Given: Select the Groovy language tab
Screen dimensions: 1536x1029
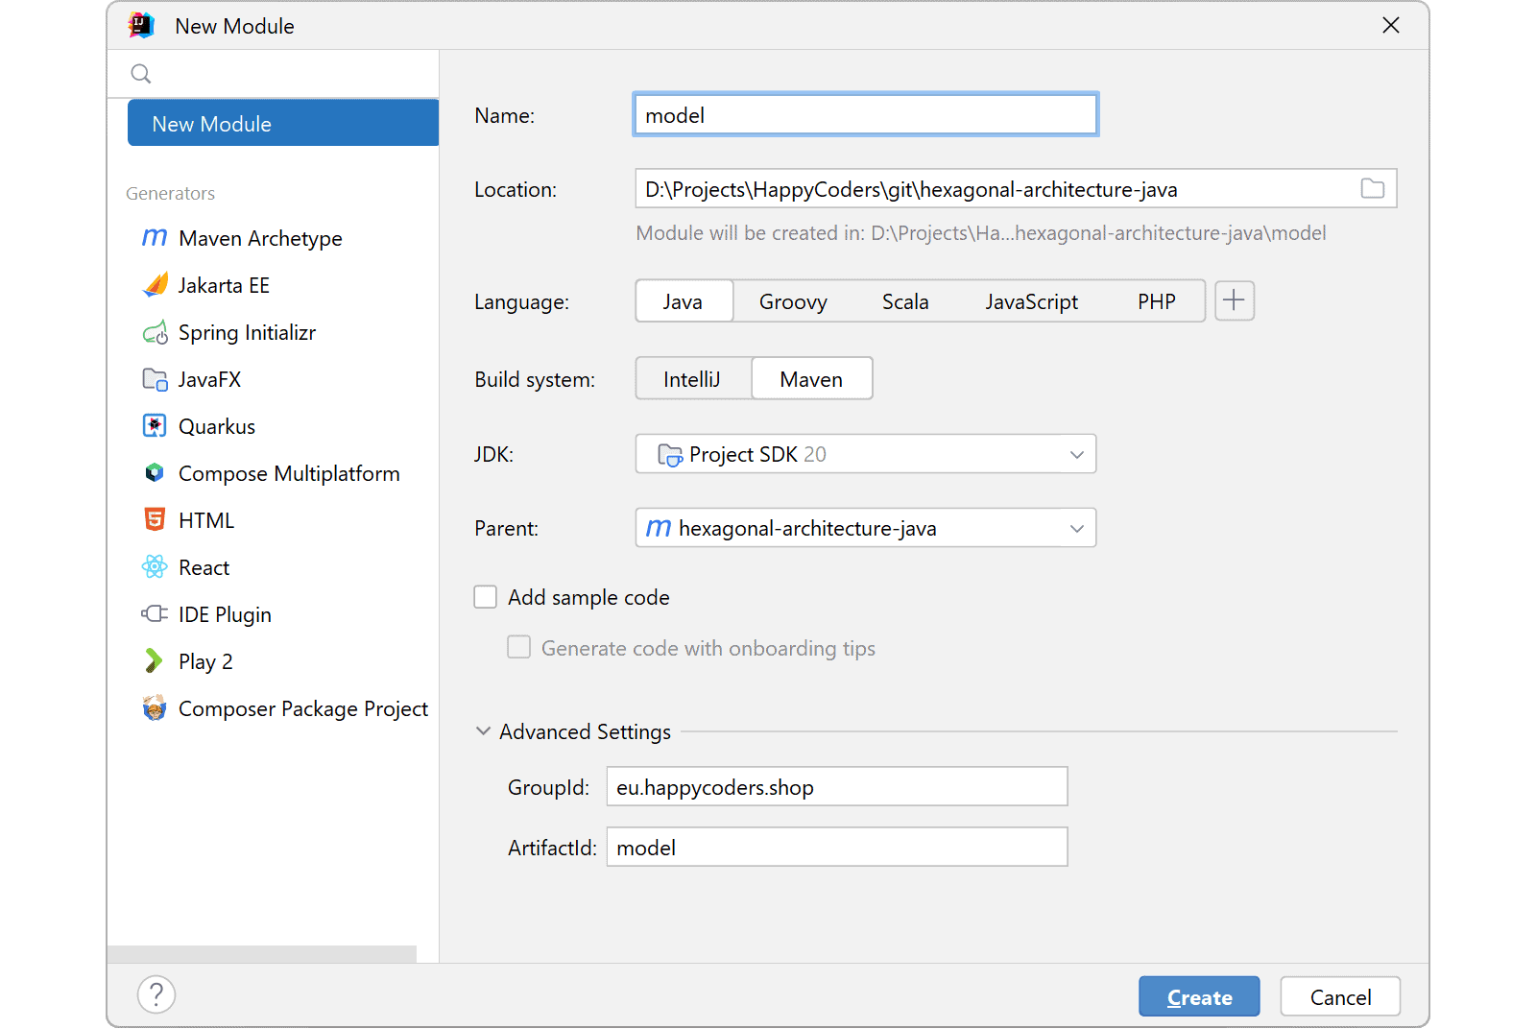Looking at the screenshot, I should [x=793, y=300].
